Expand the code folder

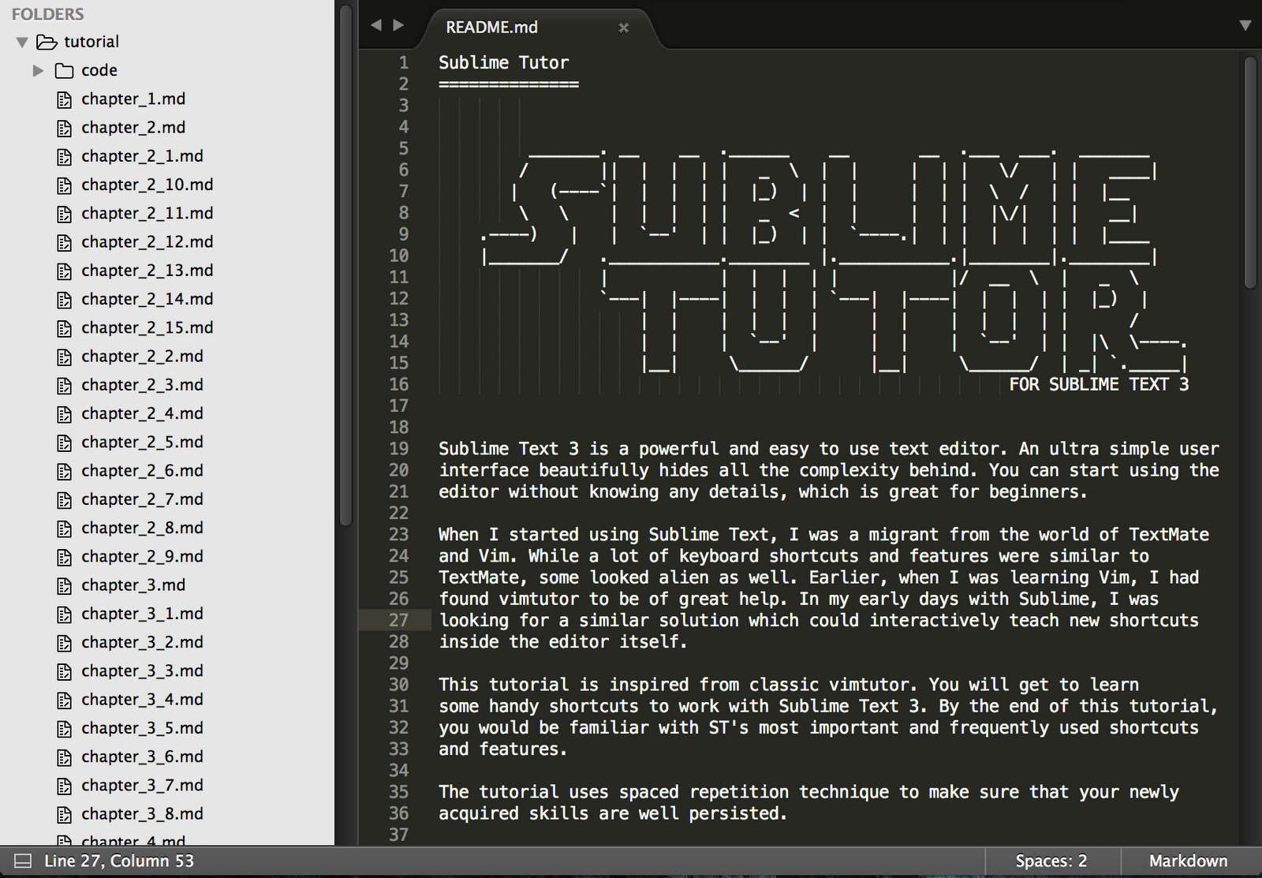pos(38,70)
